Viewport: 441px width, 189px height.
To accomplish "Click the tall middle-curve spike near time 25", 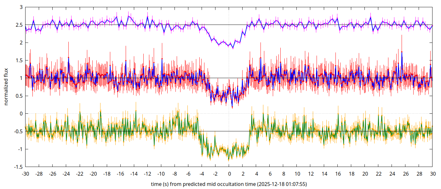I will [402, 51].
